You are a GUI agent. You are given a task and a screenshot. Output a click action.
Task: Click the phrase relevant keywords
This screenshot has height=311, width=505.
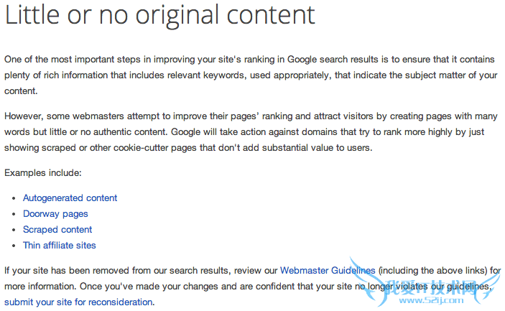(x=261, y=75)
